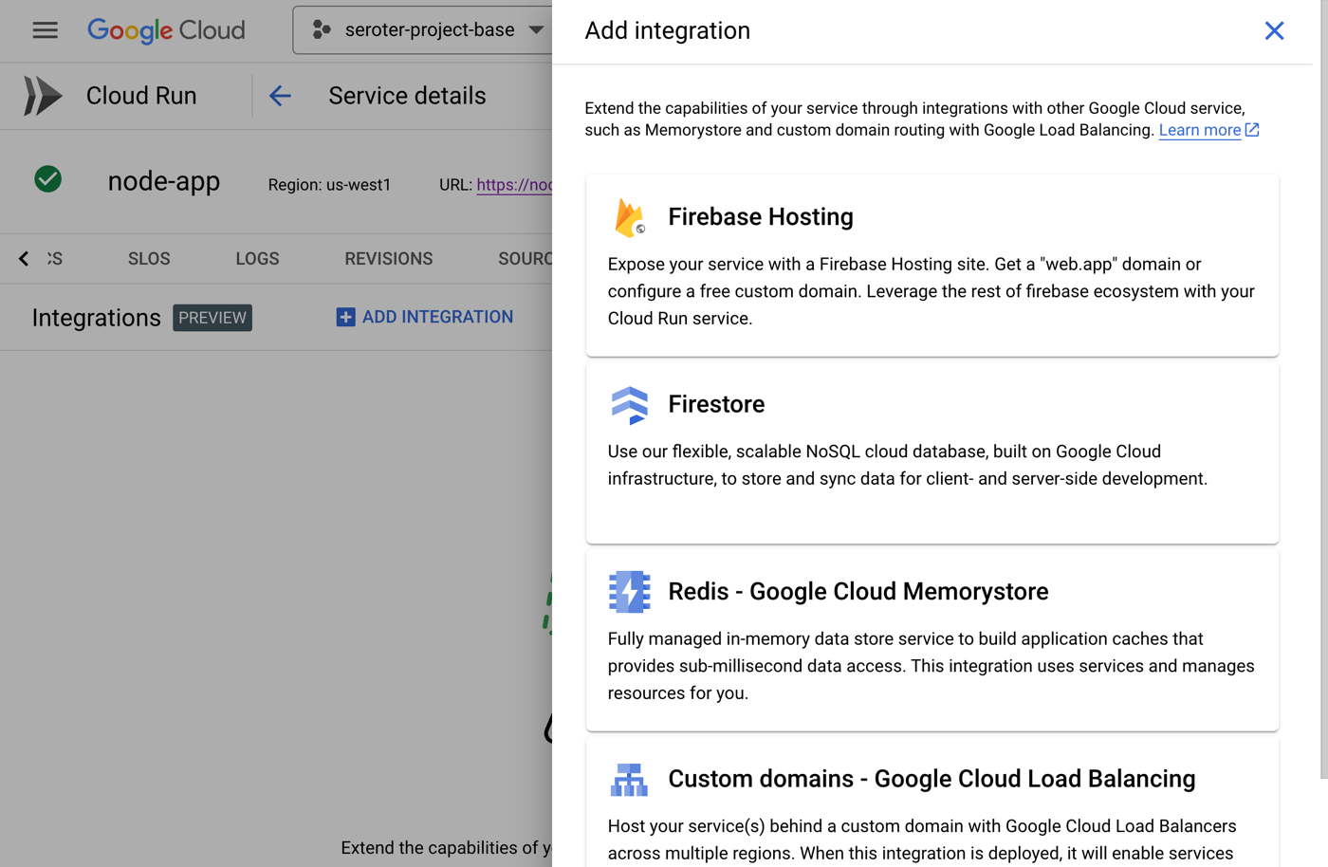Screen dimensions: 1328x867
Task: Select the Firestore integration card title
Action: [x=716, y=404]
